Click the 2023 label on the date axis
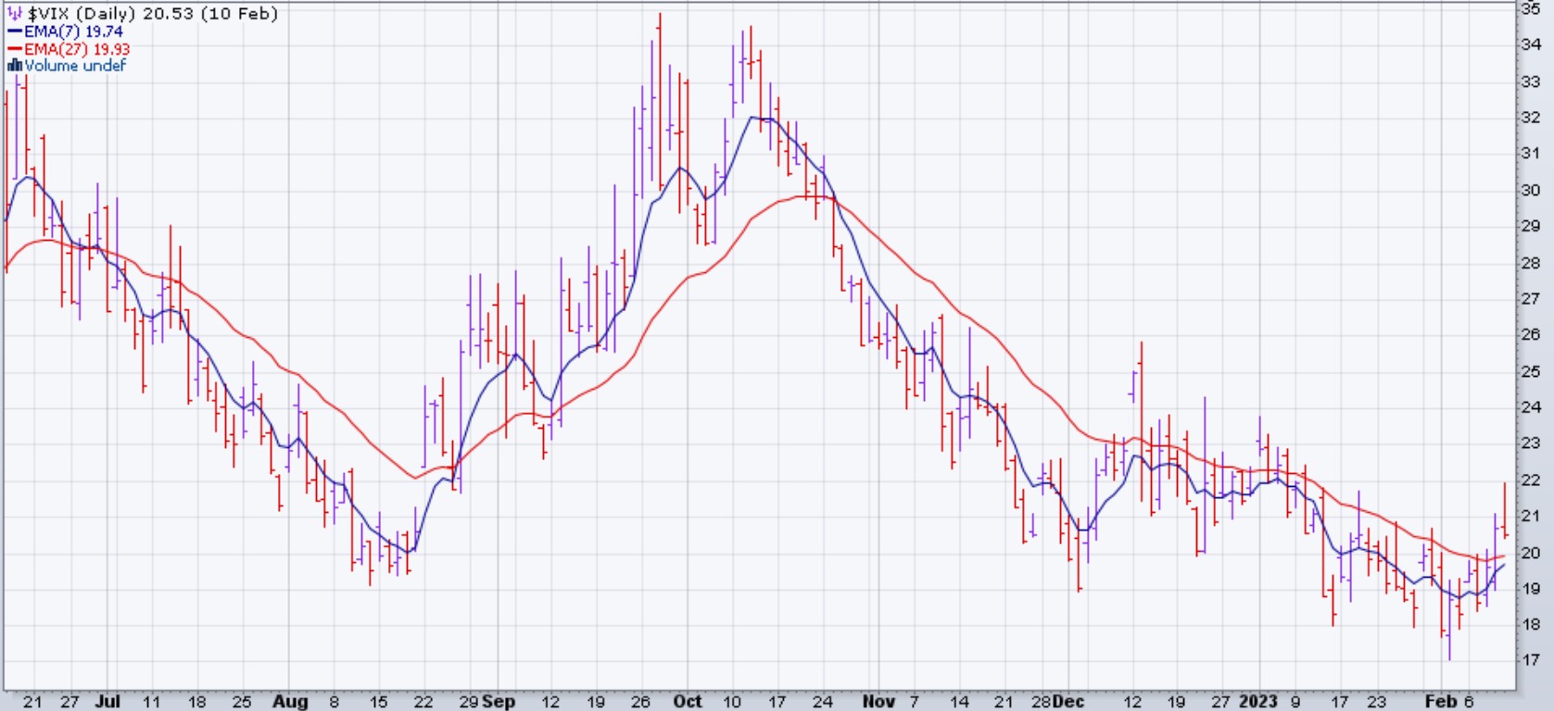This screenshot has height=711, width=1554. [x=1258, y=702]
